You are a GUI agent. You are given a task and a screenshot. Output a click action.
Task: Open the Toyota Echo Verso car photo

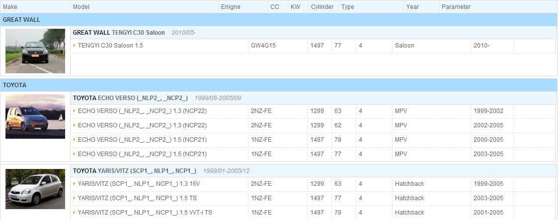35,116
